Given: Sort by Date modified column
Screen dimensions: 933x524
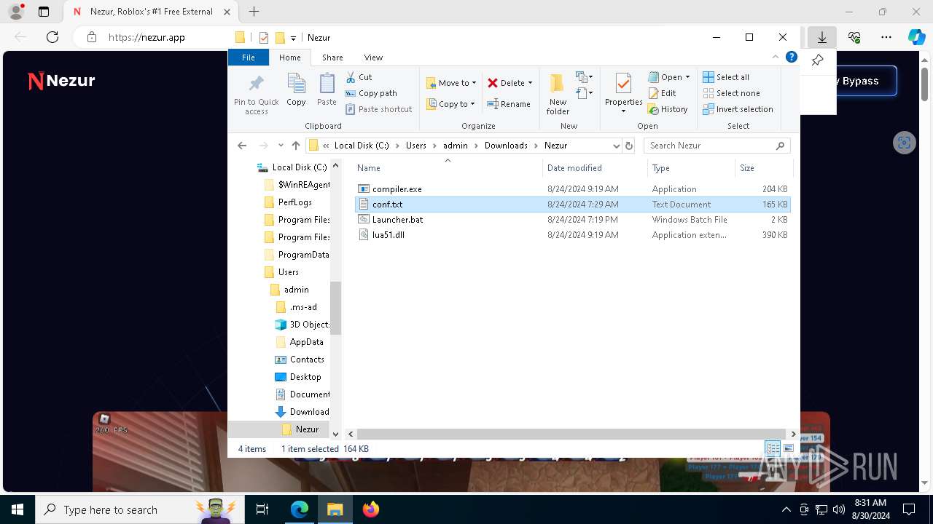Looking at the screenshot, I should (595, 168).
